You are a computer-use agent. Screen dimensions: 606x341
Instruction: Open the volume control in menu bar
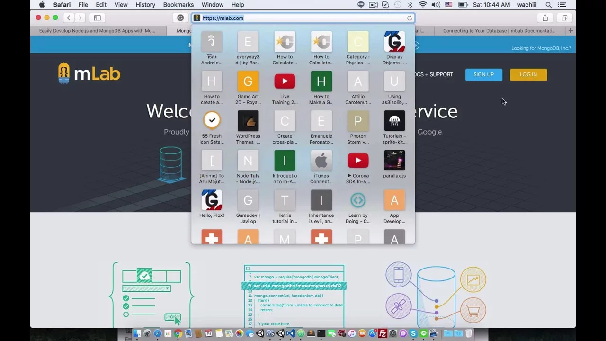(435, 5)
